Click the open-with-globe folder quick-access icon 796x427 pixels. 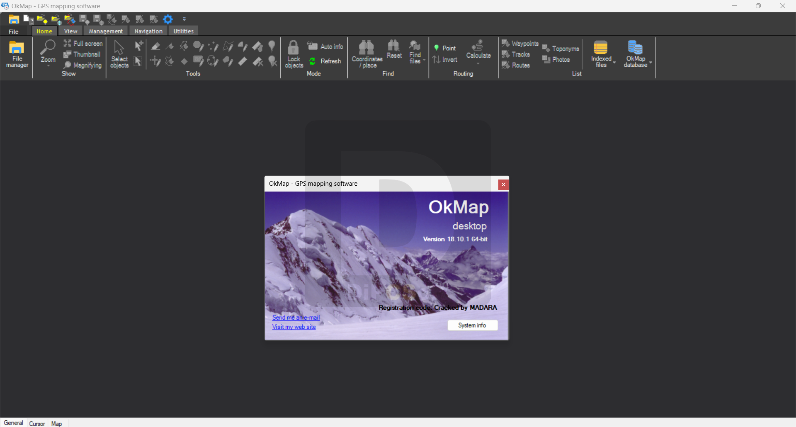(56, 19)
